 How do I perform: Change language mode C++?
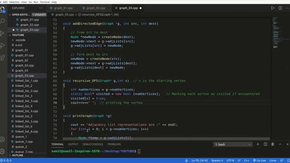pyautogui.click(x=246, y=160)
